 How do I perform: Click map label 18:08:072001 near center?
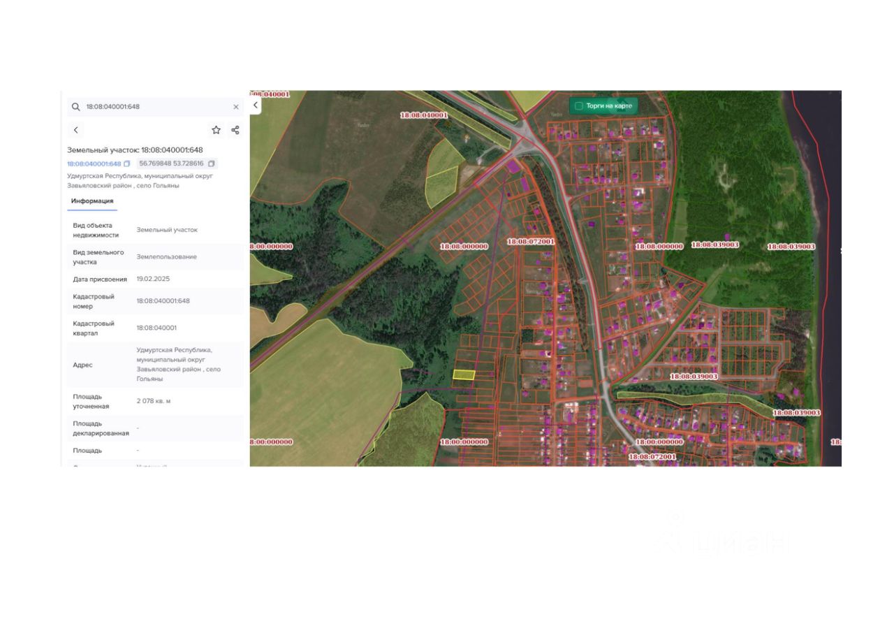(531, 241)
